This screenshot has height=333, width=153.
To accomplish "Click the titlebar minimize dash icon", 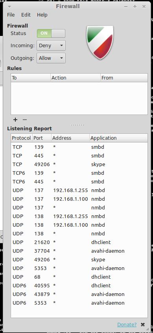I will pyautogui.click(x=126, y=7).
